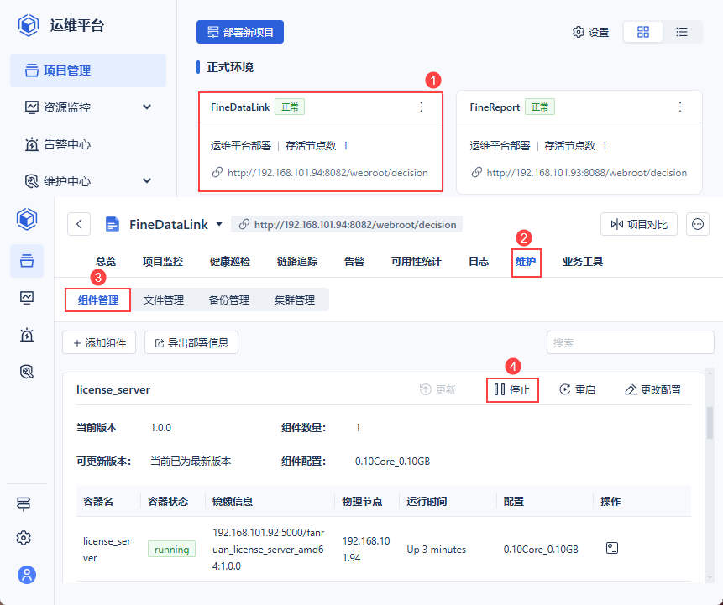Switch to the 总览 tab
723x605 pixels.
[106, 262]
